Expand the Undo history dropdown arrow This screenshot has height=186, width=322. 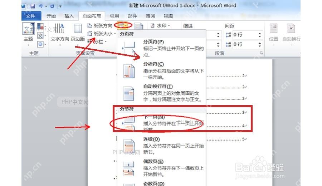click(x=46, y=6)
